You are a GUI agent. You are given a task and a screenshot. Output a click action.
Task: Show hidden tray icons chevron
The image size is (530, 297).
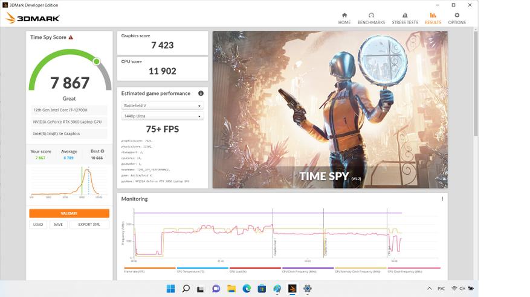click(x=429, y=289)
